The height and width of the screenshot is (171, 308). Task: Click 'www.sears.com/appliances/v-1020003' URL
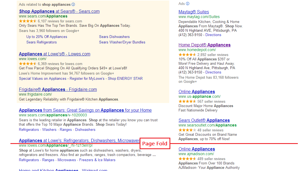coord(53,115)
